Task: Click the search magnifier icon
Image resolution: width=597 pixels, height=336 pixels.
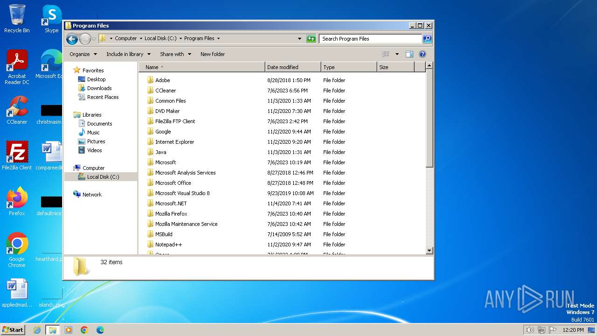Action: click(427, 39)
